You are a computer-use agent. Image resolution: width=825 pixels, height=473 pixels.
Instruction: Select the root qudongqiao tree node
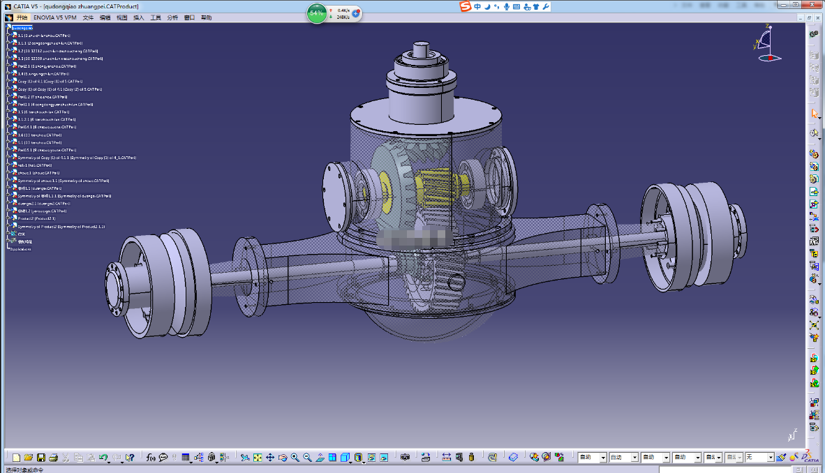click(x=22, y=28)
